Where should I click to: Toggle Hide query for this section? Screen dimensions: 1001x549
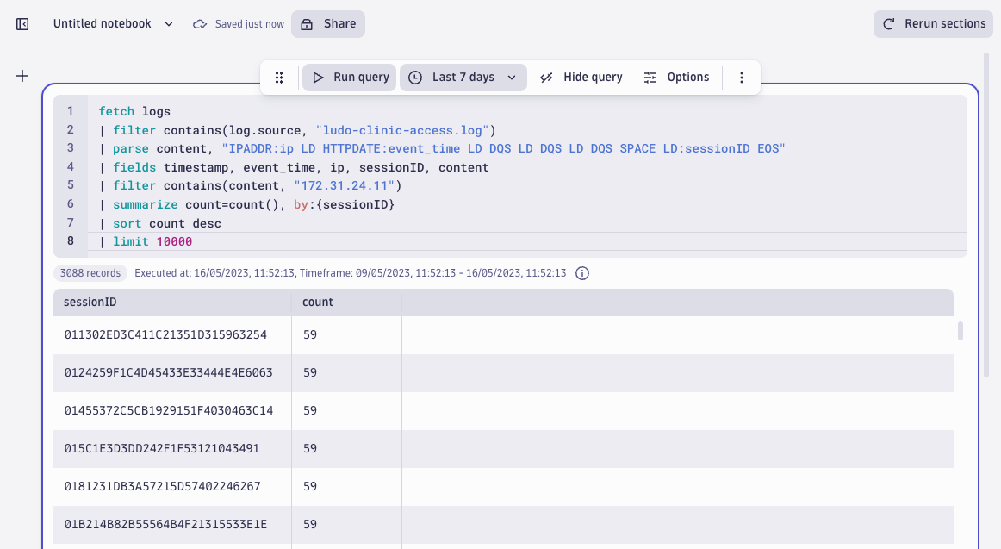(x=594, y=77)
